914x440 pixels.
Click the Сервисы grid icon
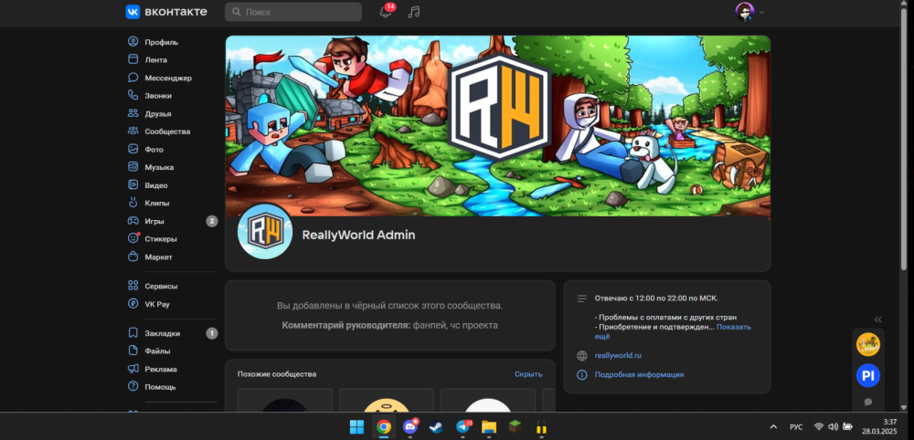[x=133, y=286]
